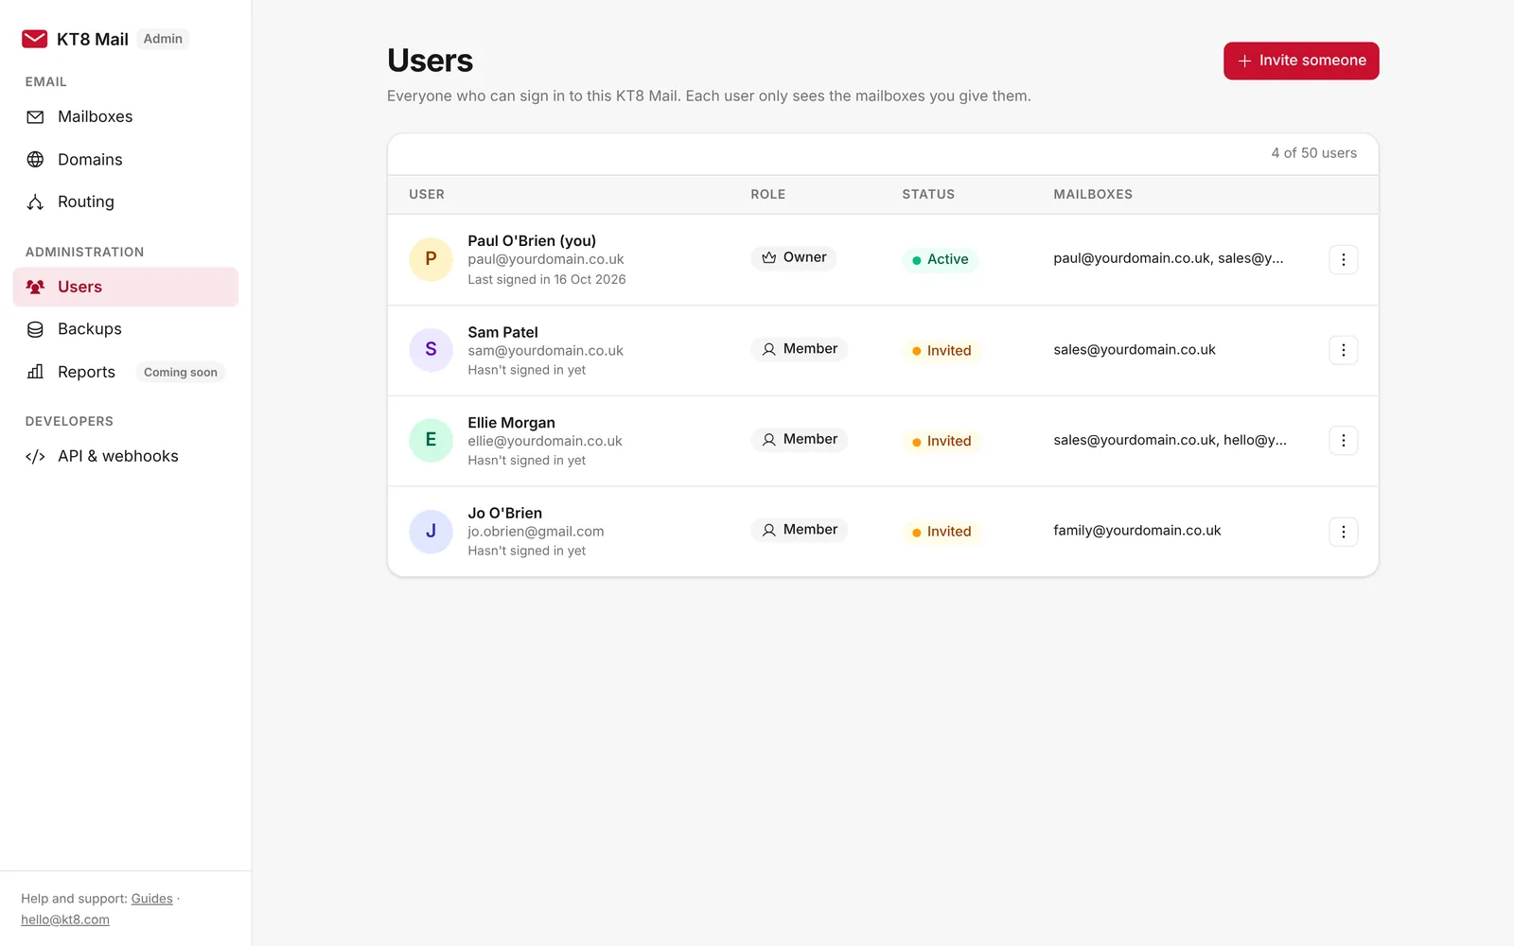This screenshot has height=946, width=1514.
Task: Go to Mailboxes in the sidebar
Action: pyautogui.click(x=126, y=117)
